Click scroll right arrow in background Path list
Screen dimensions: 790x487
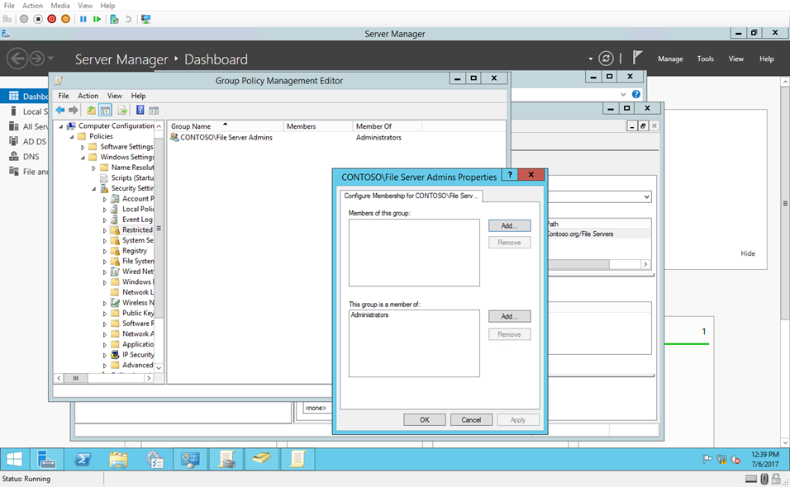tap(645, 264)
